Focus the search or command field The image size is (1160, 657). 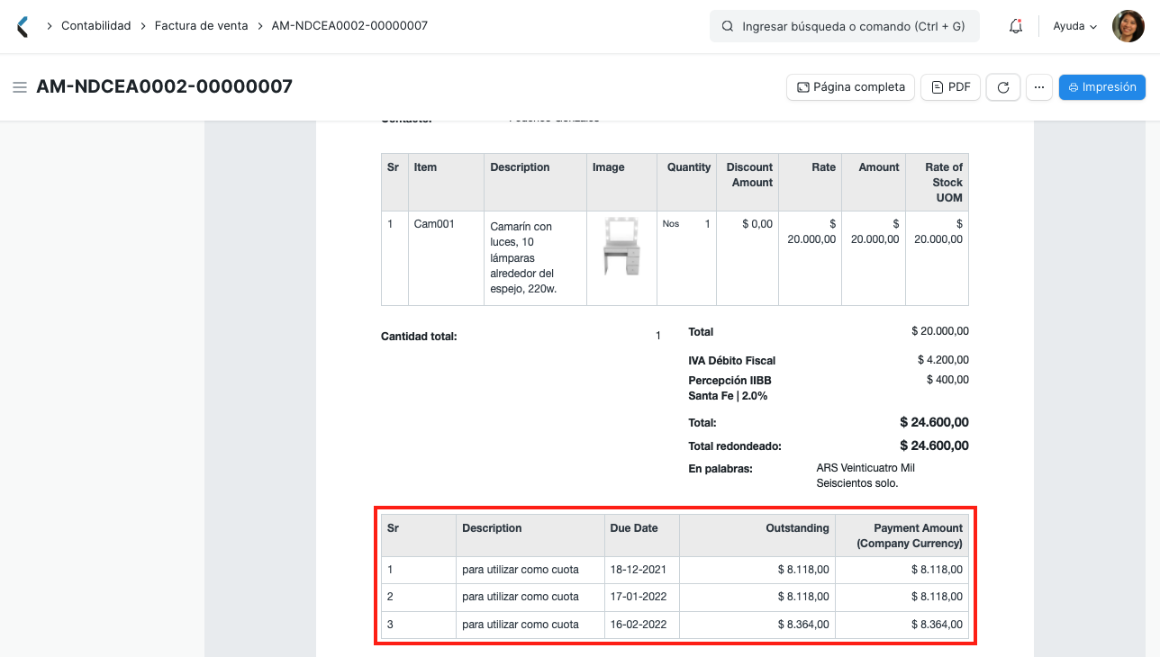point(844,27)
